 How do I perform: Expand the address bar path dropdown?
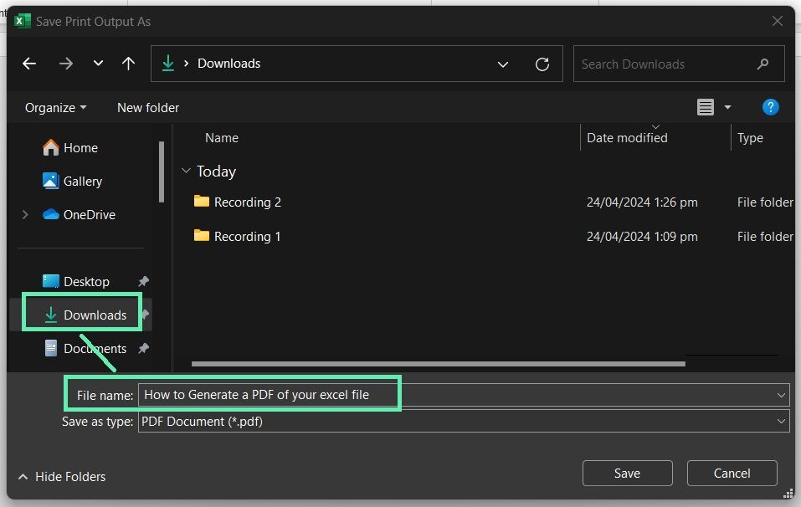(x=503, y=64)
